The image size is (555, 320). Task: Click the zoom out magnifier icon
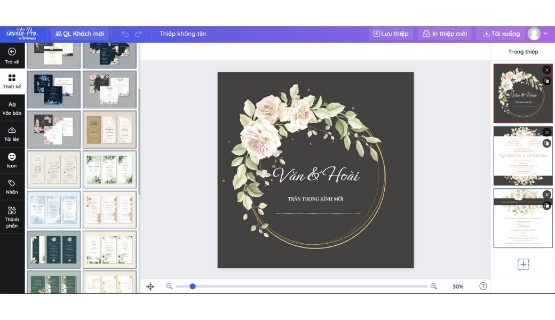click(169, 286)
